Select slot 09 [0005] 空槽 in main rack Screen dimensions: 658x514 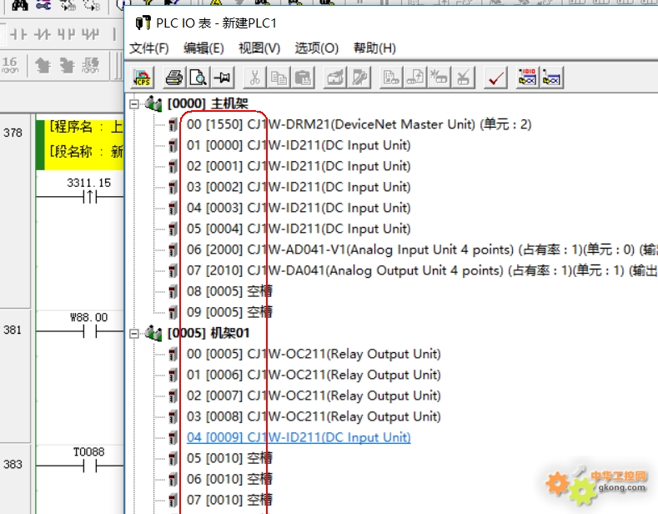tap(229, 312)
